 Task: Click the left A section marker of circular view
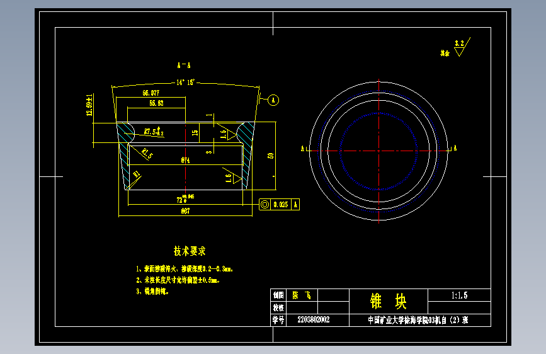point(302,149)
